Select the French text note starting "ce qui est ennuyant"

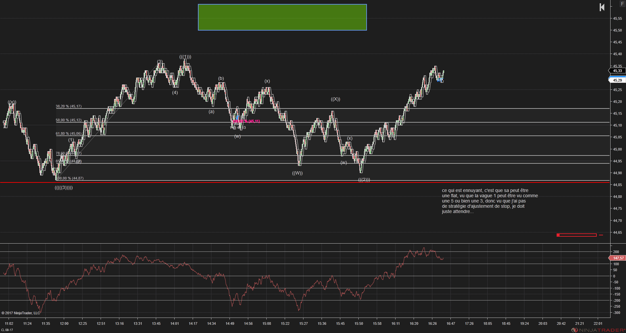click(490, 201)
